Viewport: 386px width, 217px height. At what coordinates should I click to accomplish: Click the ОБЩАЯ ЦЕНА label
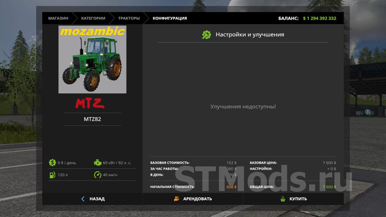click(x=262, y=187)
